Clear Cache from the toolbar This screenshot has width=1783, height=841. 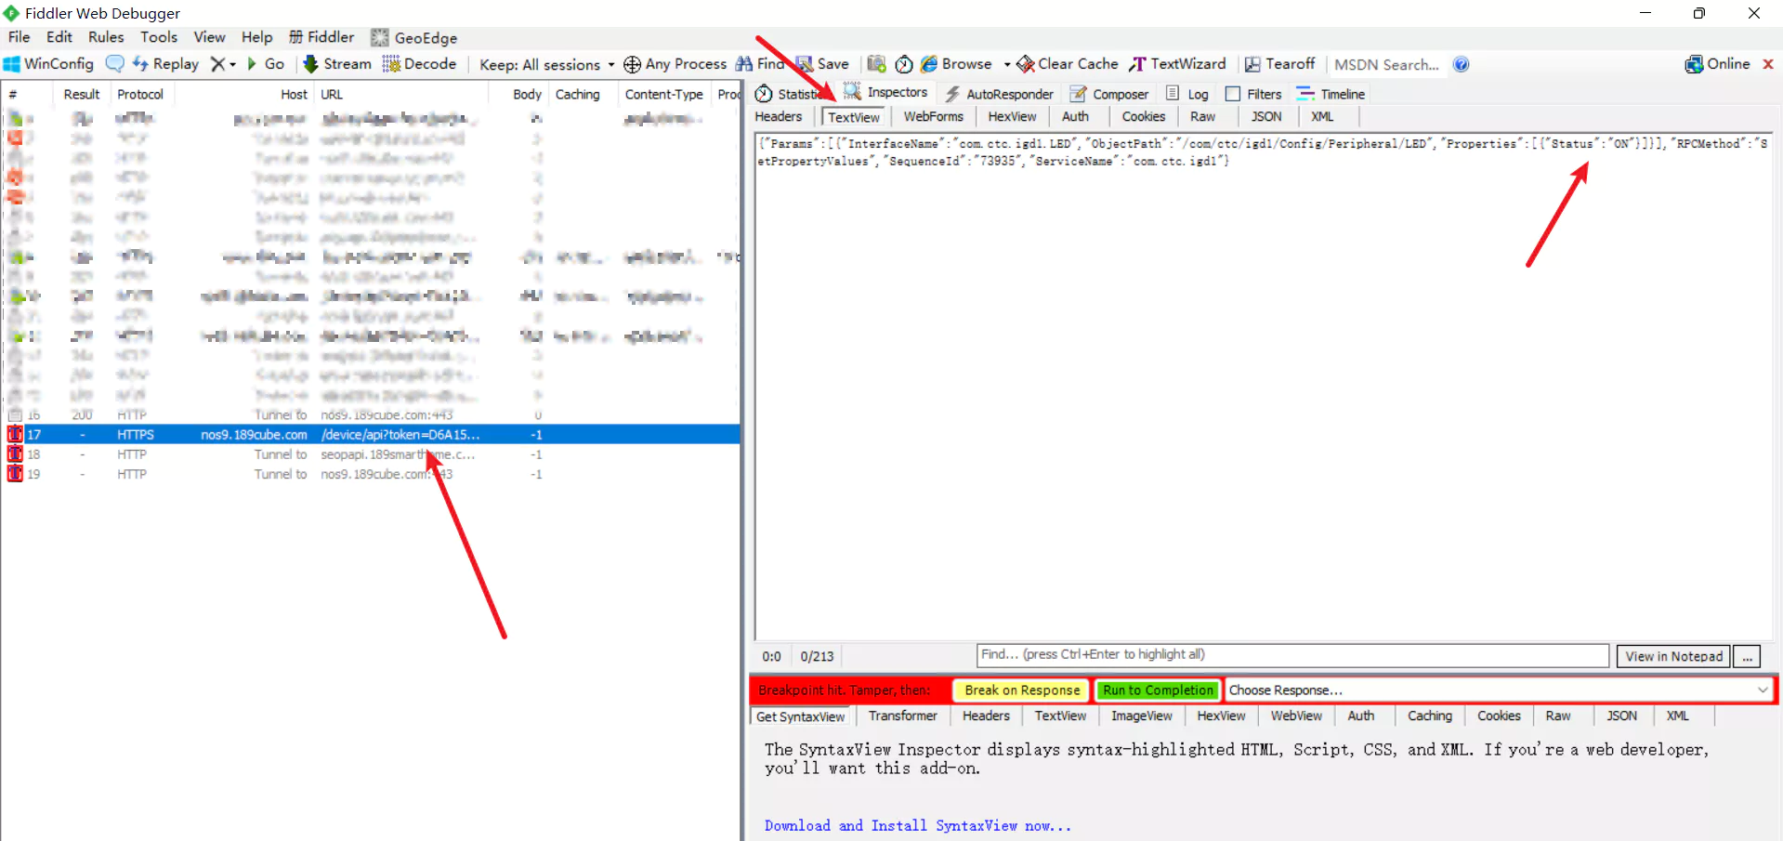click(x=1068, y=64)
